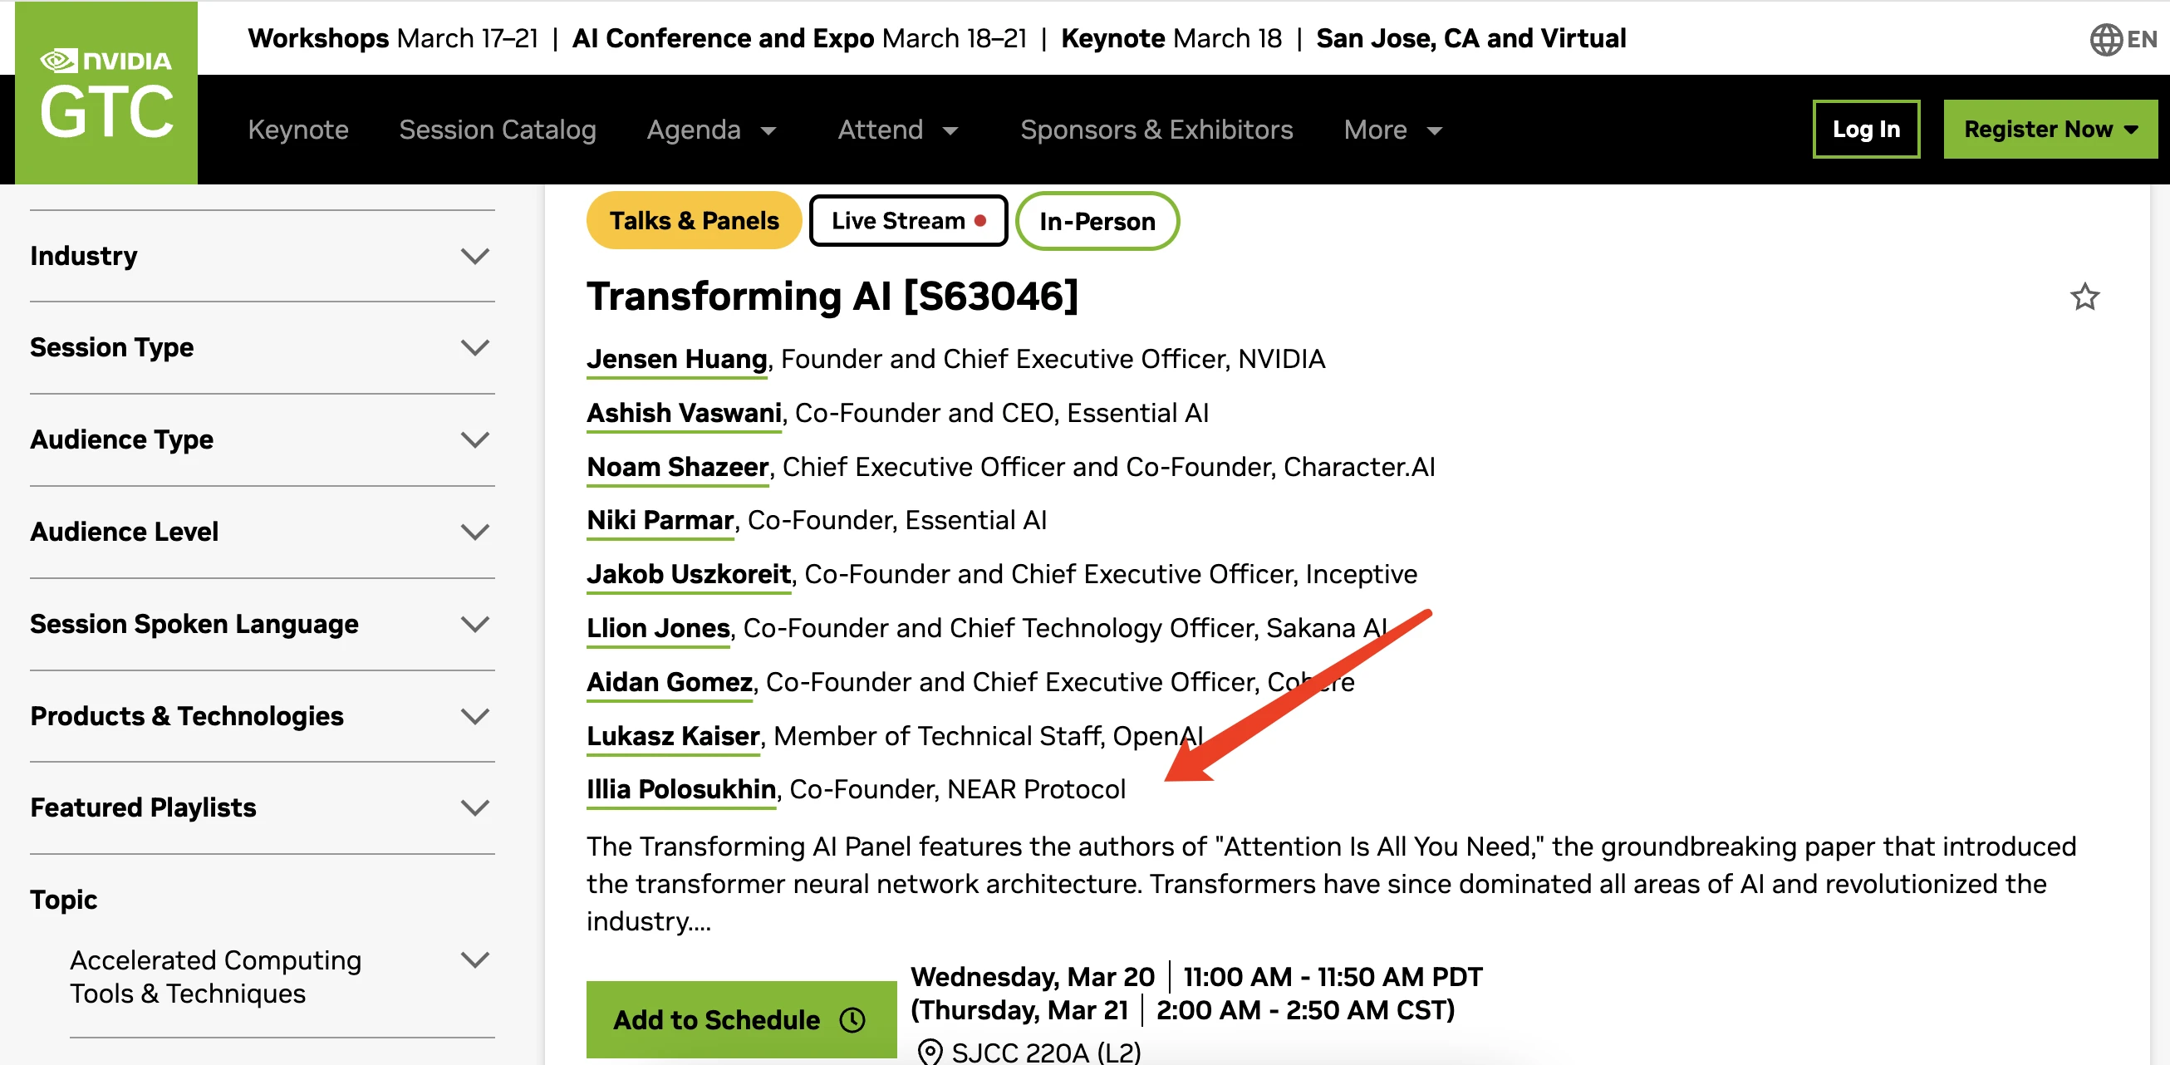The width and height of the screenshot is (2170, 1065).
Task: Expand the Industry filter section
Action: 475,256
